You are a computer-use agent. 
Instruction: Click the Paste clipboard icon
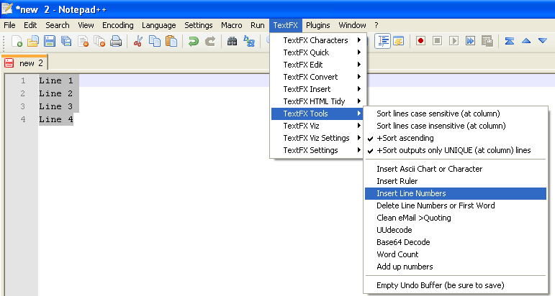(171, 41)
